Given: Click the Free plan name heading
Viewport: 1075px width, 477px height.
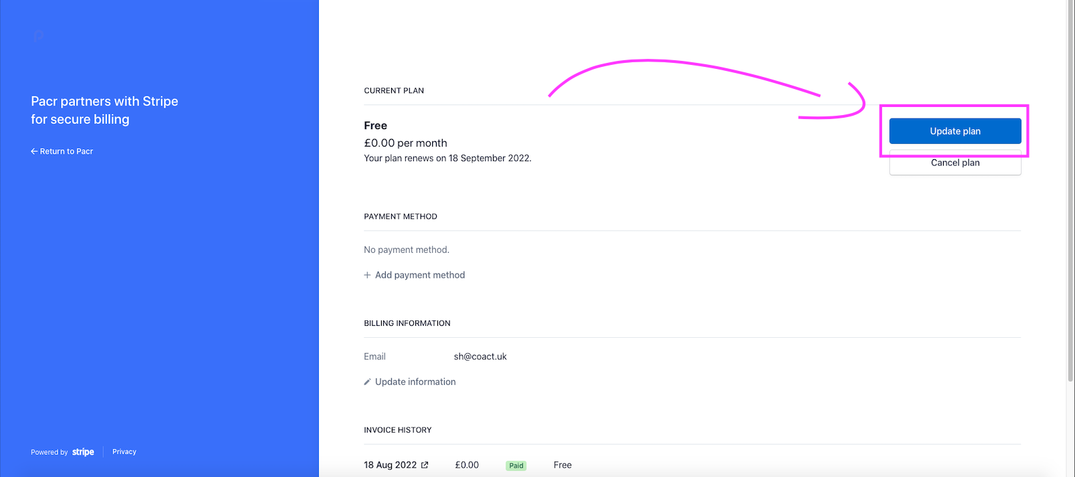Looking at the screenshot, I should (x=376, y=126).
